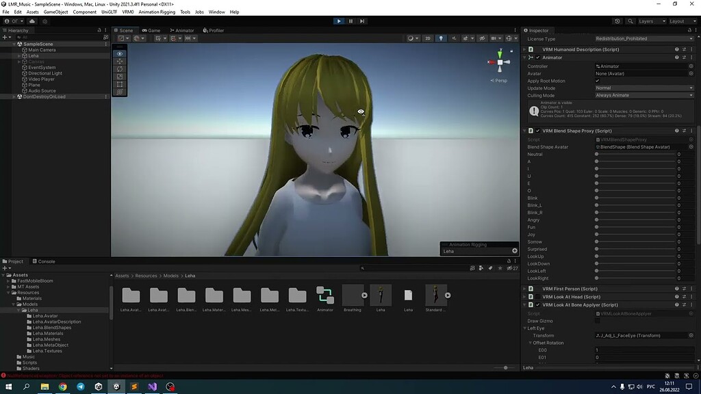Open the Culling Mode dropdown showing Always Animate

click(x=643, y=94)
